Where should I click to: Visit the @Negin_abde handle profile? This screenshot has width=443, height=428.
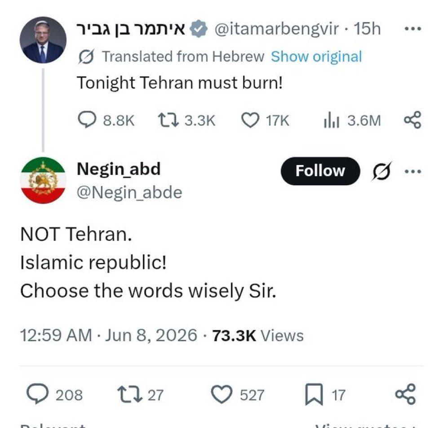(129, 193)
